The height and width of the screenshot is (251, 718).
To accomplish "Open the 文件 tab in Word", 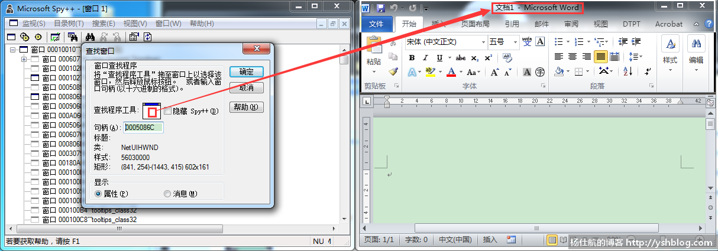I will click(376, 24).
